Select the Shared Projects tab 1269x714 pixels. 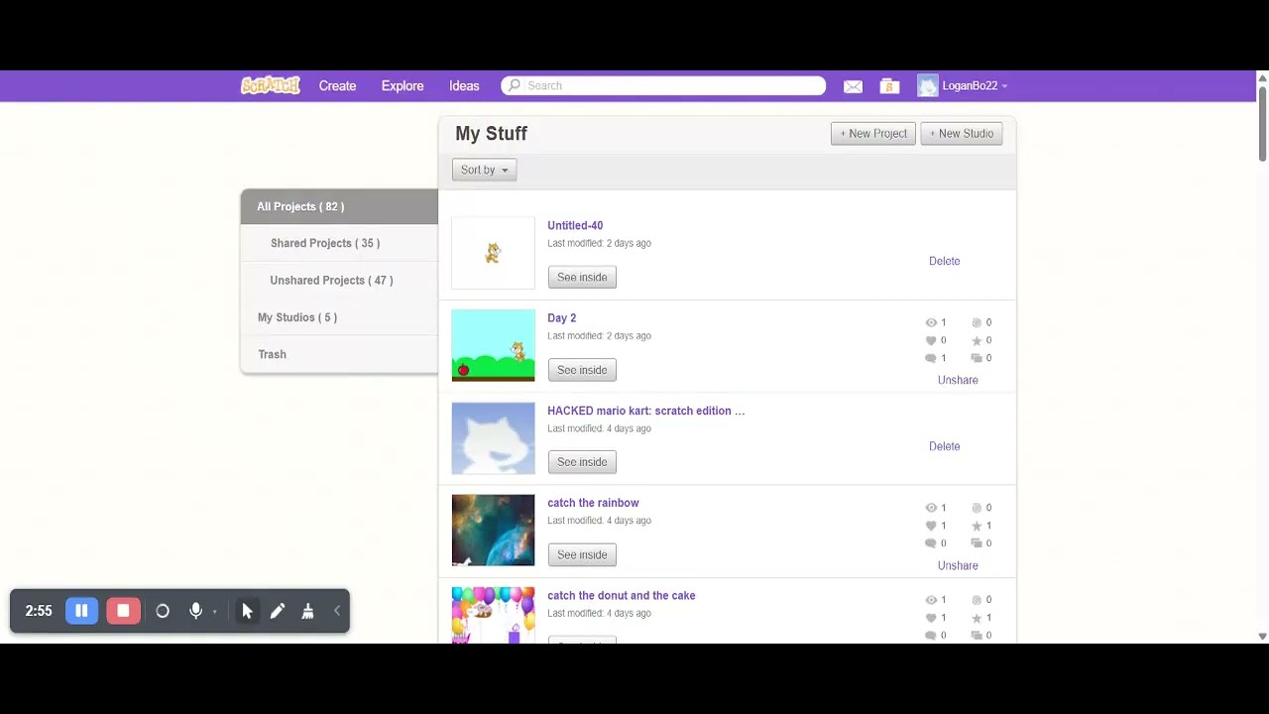339,243
